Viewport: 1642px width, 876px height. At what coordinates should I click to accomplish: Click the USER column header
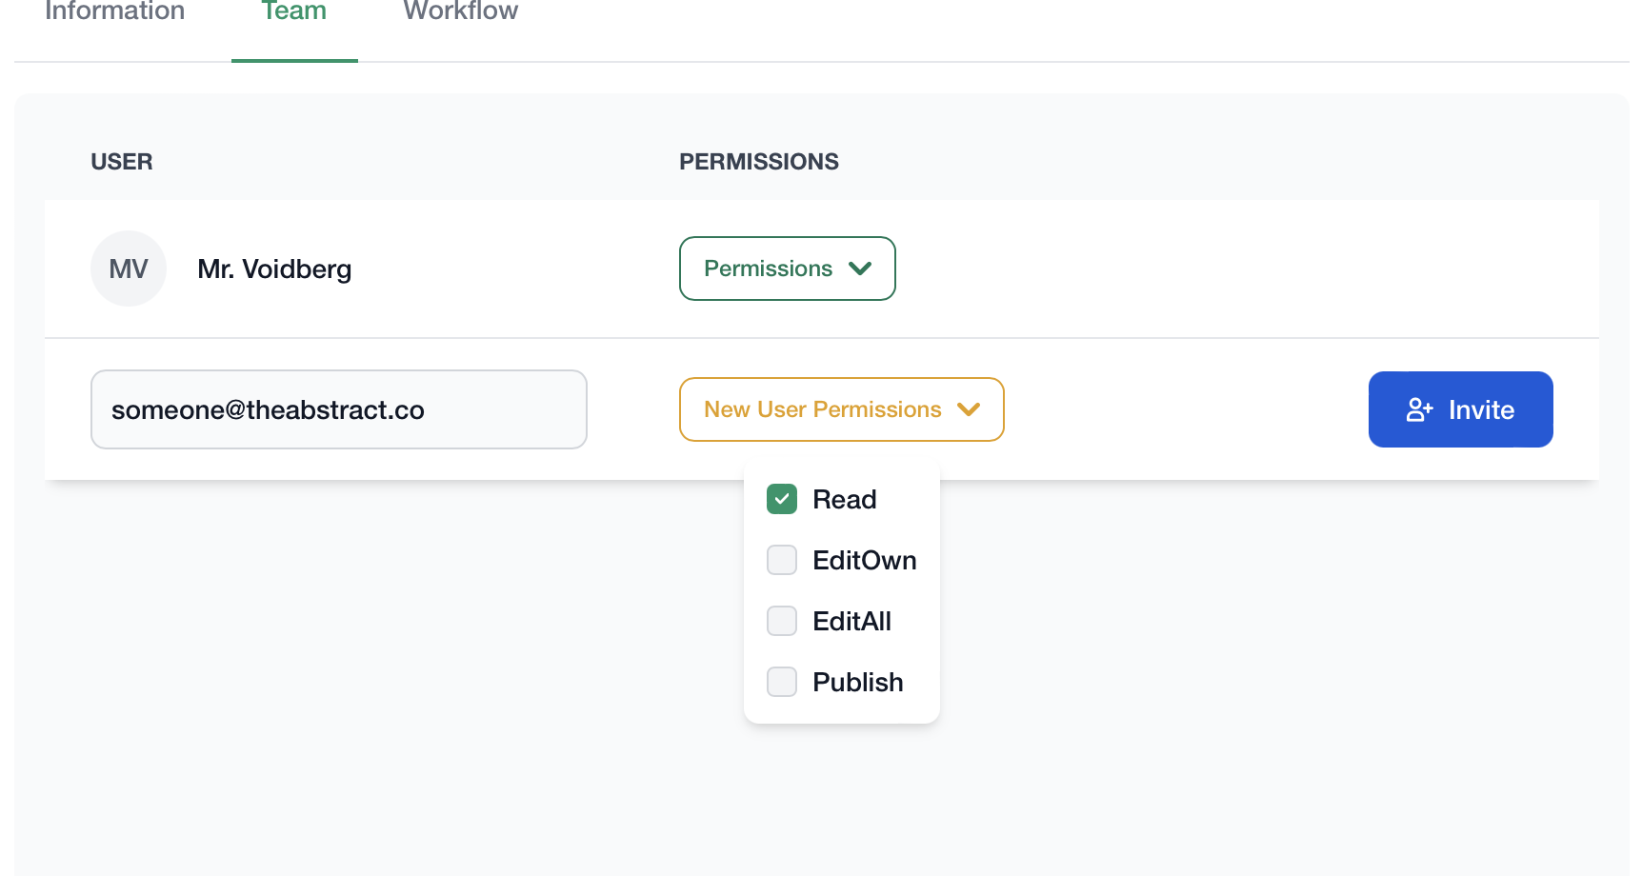(122, 162)
